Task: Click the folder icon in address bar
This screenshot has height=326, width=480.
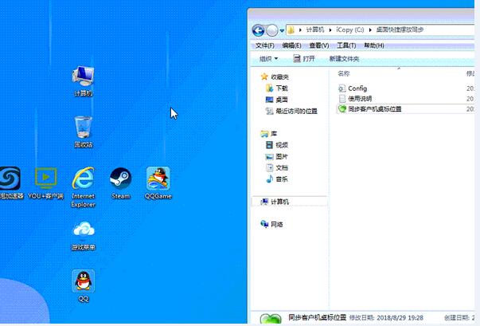Action: click(x=291, y=29)
